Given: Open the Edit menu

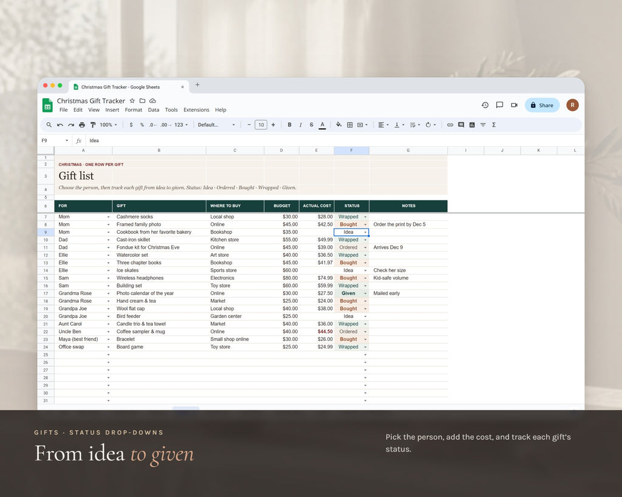Looking at the screenshot, I should pyautogui.click(x=78, y=110).
